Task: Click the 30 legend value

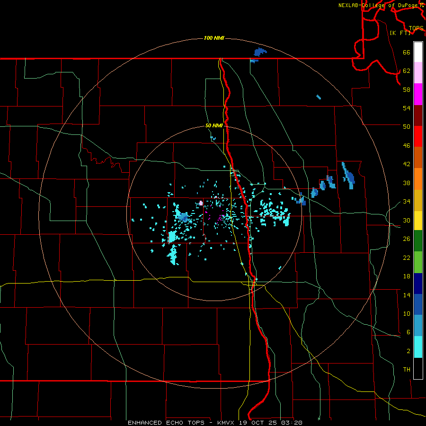Action: [x=407, y=220]
